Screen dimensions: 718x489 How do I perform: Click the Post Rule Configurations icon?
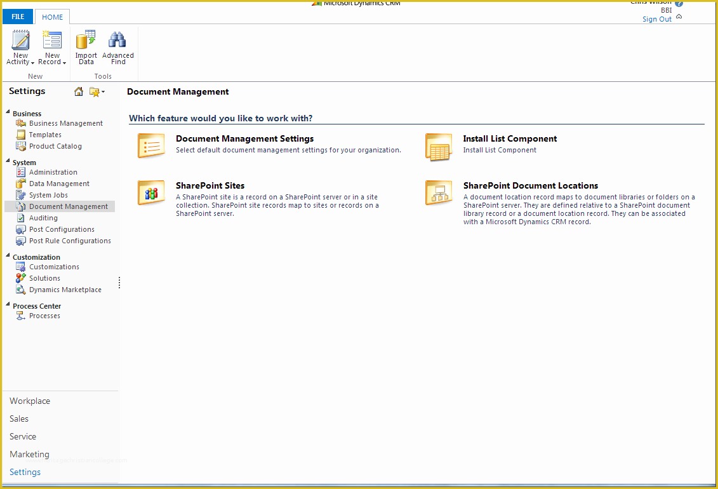point(20,241)
